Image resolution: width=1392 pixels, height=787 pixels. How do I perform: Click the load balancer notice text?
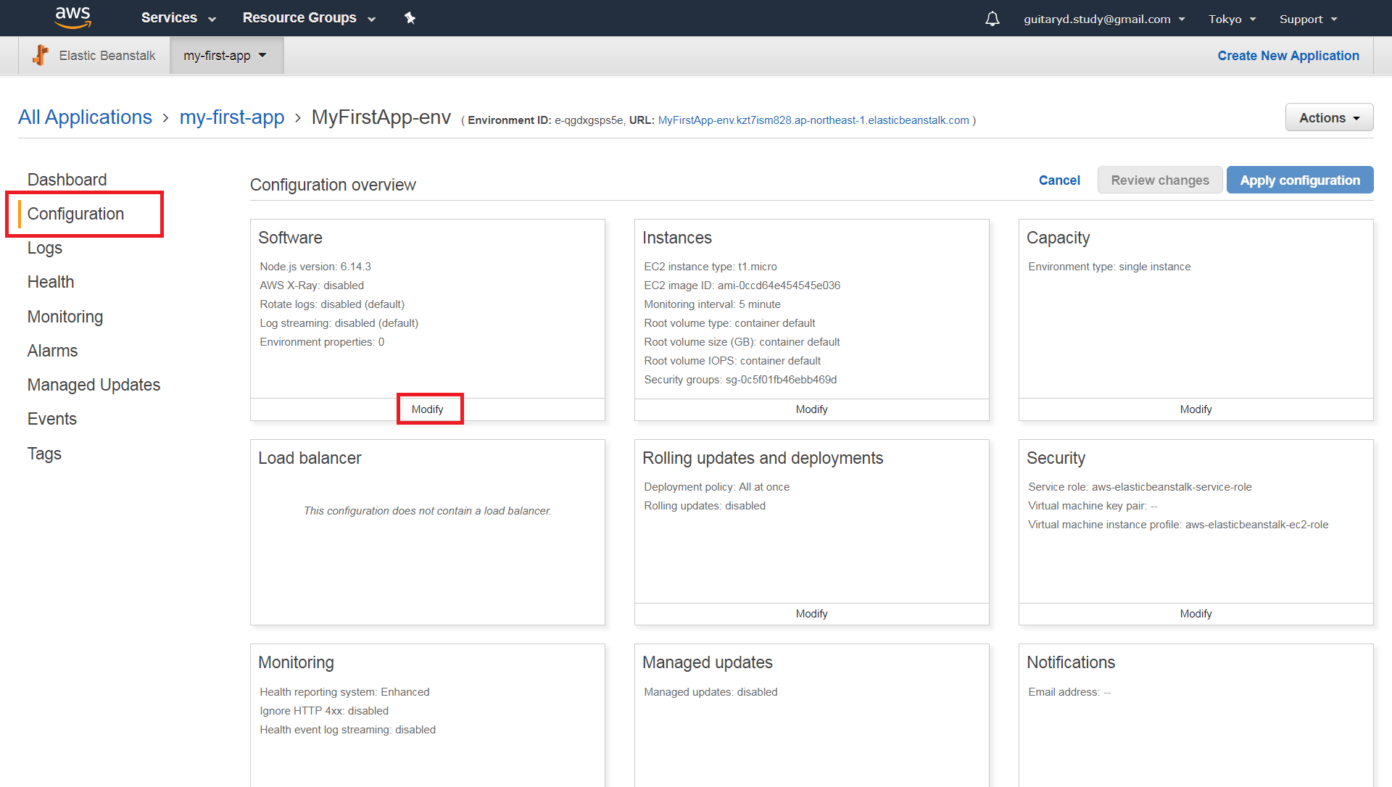pos(427,511)
